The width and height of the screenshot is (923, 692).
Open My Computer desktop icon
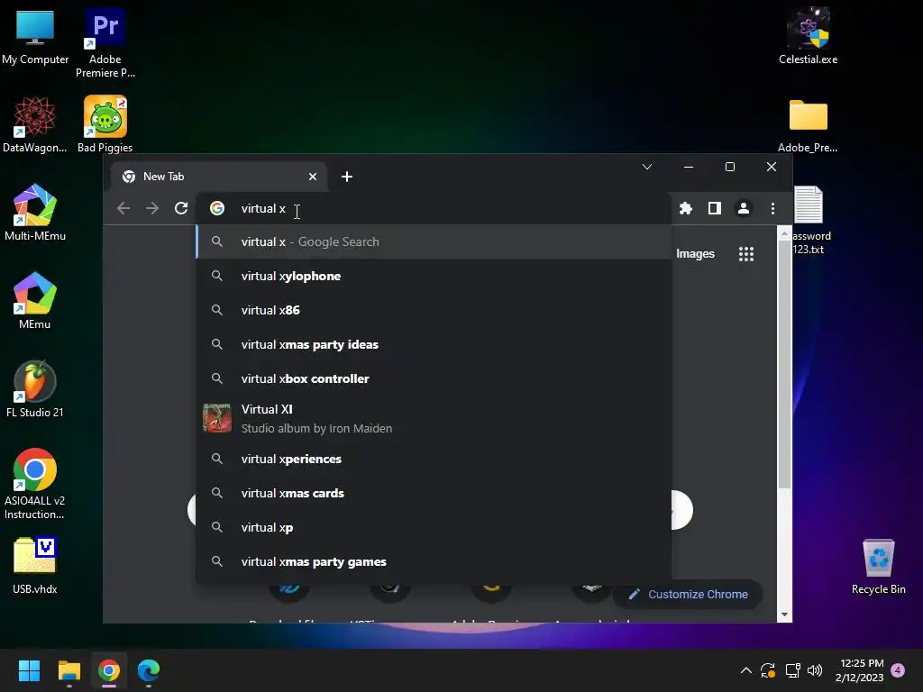pos(35,36)
